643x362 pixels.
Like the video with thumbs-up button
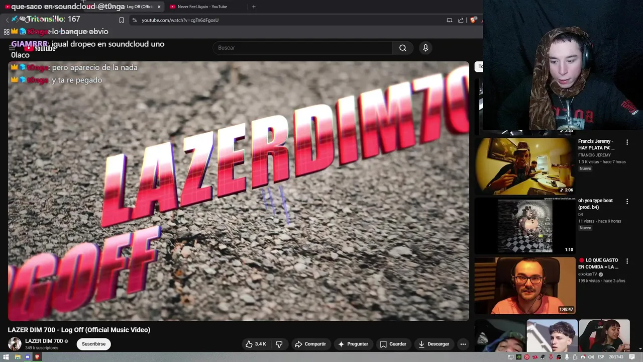[256, 344]
